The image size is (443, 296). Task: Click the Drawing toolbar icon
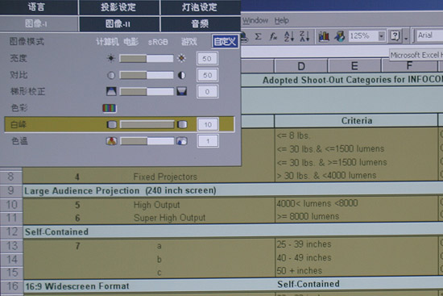339,36
